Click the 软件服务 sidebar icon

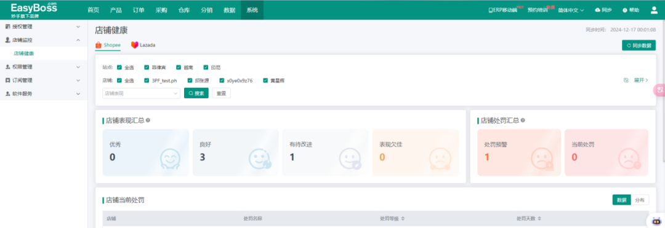[x=7, y=94]
